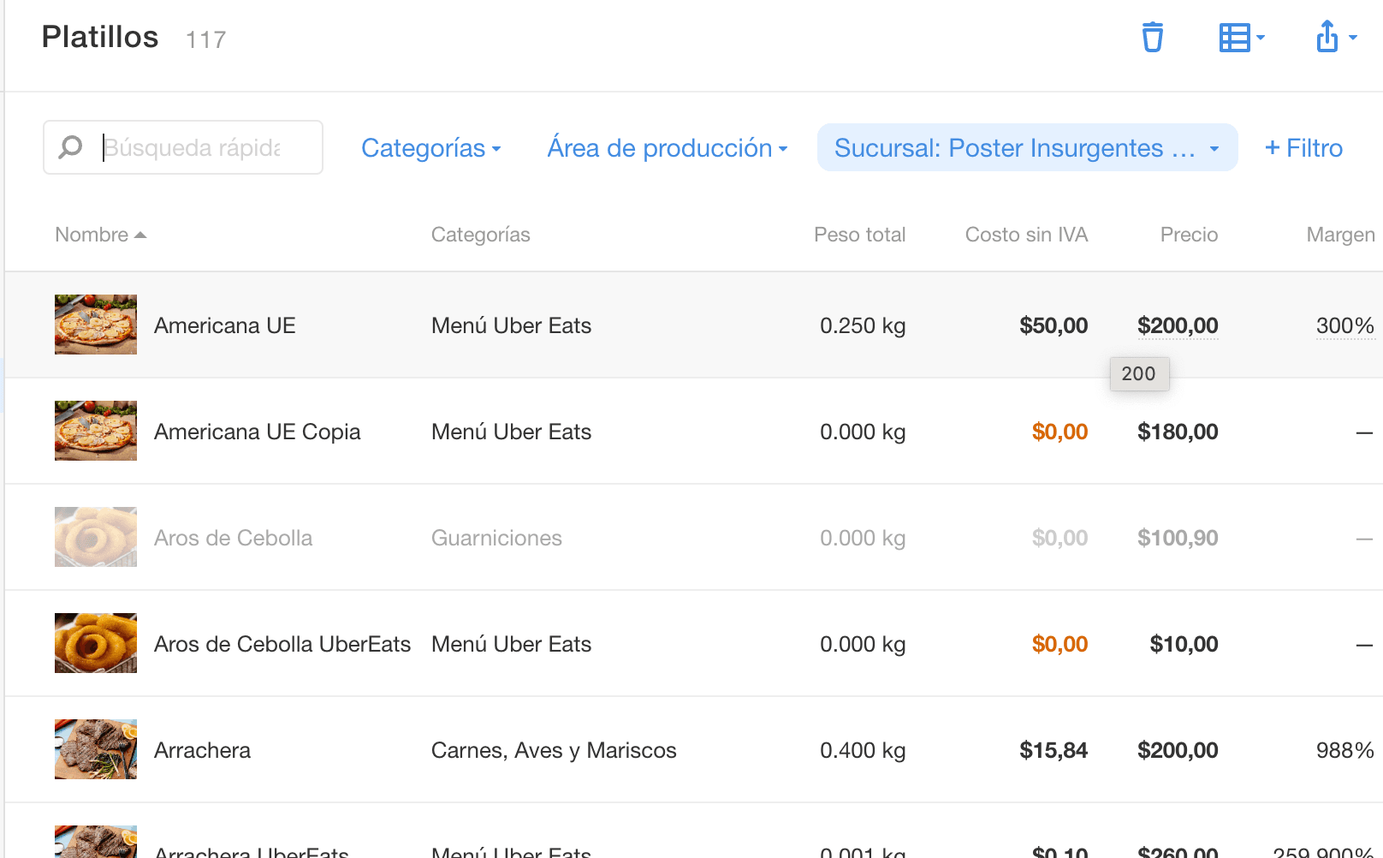Click the trash delete icon
Screen dimensions: 1383x858
(1152, 37)
